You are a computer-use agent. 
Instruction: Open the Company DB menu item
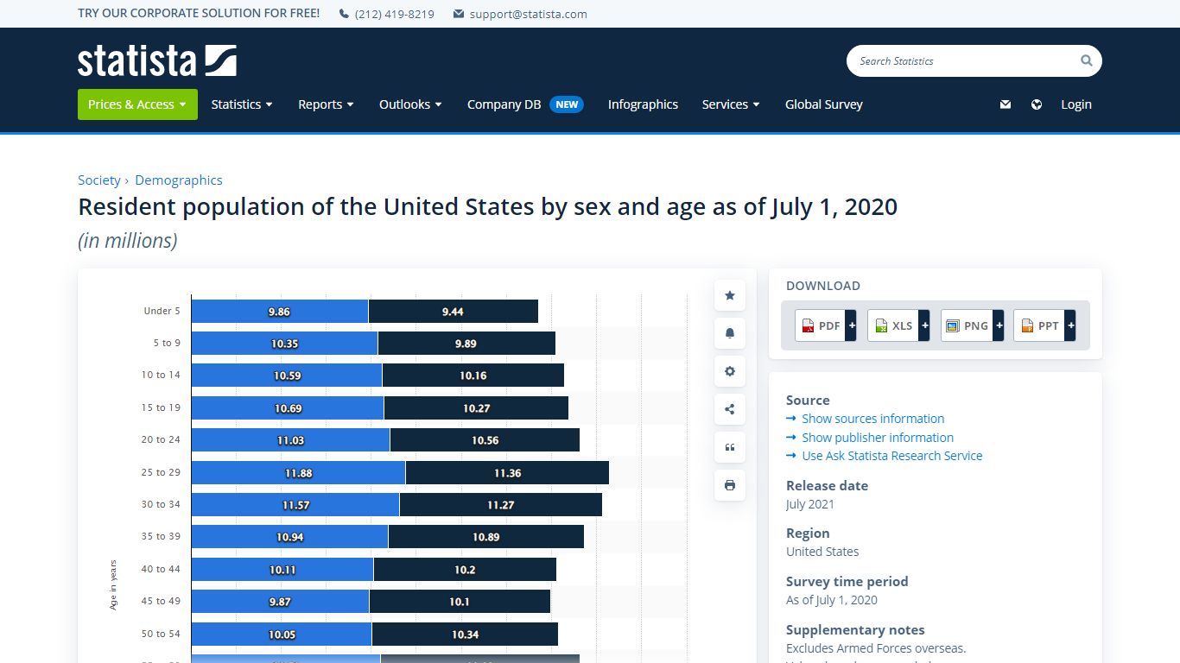pos(504,104)
